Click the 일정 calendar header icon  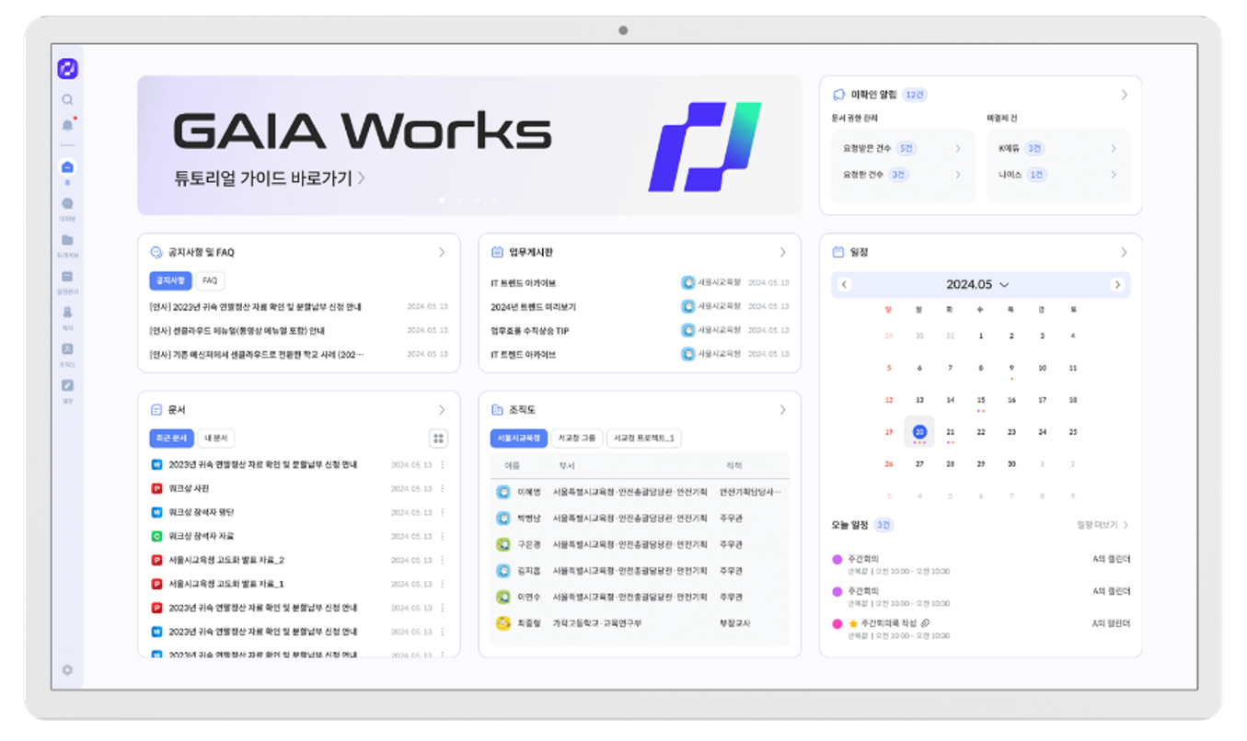tap(838, 252)
